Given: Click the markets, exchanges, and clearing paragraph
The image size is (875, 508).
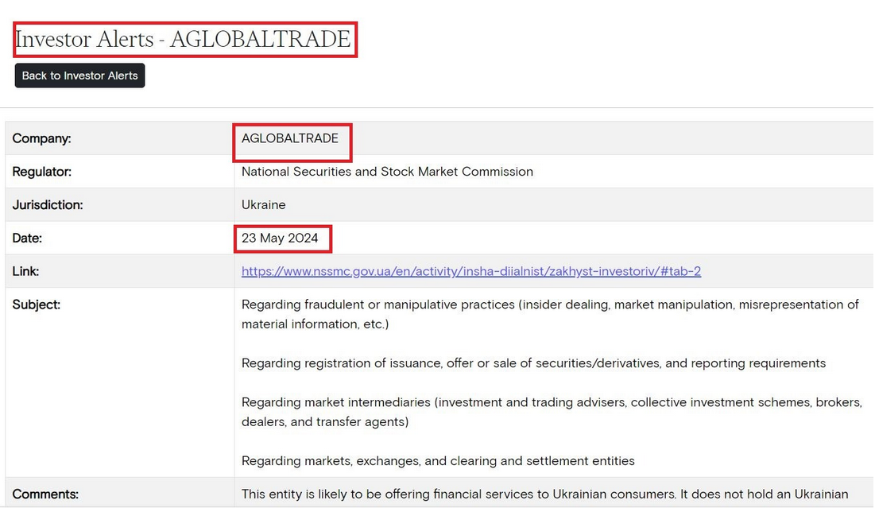Looking at the screenshot, I should [x=438, y=460].
